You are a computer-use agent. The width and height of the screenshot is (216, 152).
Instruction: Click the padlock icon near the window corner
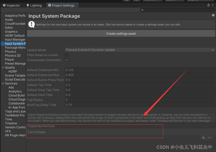click(209, 5)
